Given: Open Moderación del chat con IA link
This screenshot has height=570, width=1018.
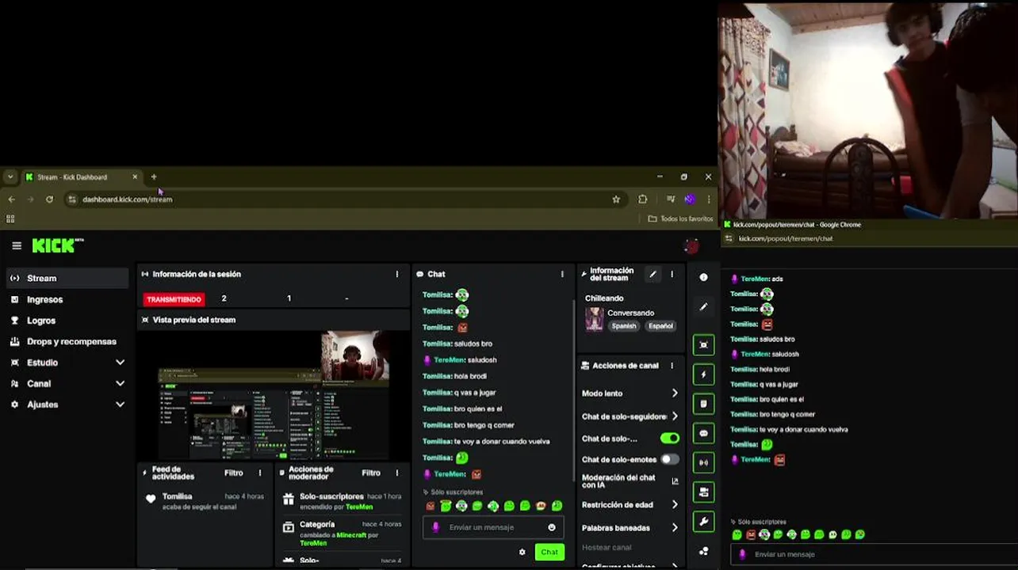Looking at the screenshot, I should point(630,481).
